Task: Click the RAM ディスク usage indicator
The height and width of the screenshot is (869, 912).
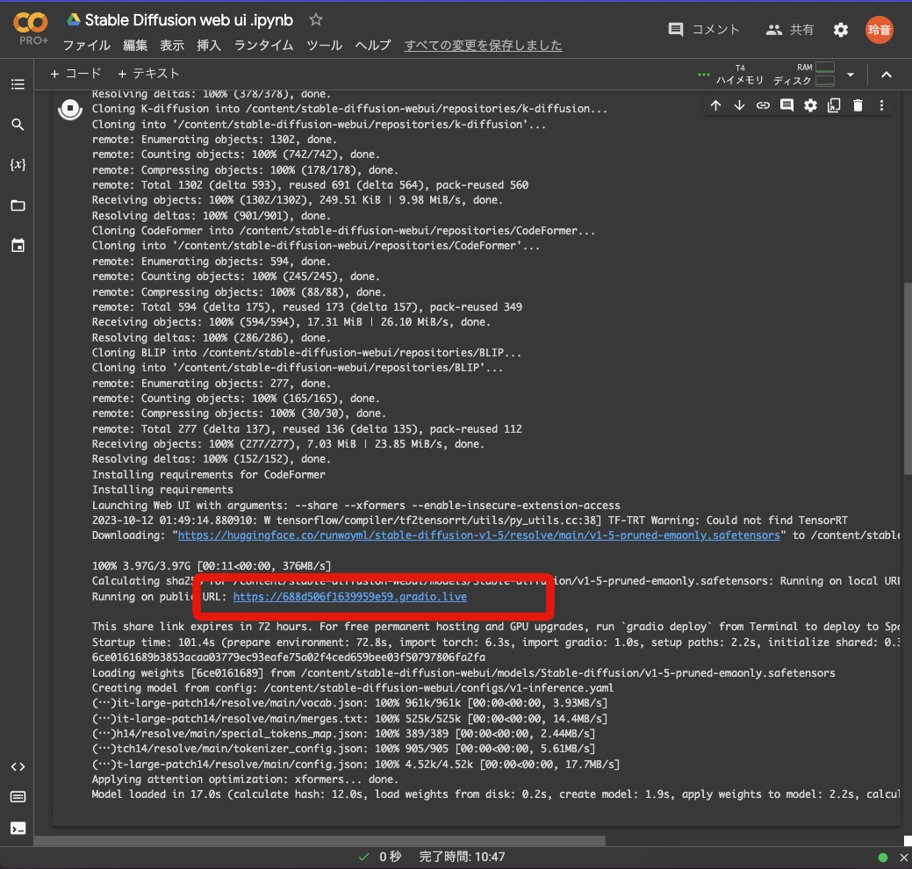Action: [804, 75]
